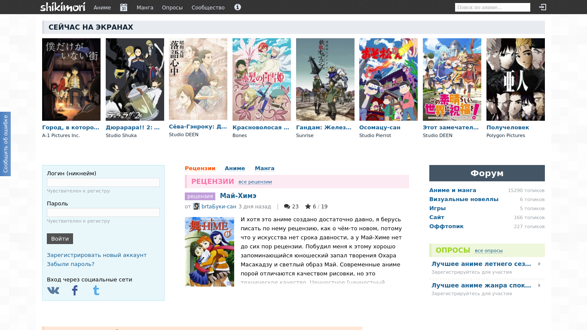Click the sign-in arrow icon at top right
The height and width of the screenshot is (330, 587).
pyautogui.click(x=543, y=7)
